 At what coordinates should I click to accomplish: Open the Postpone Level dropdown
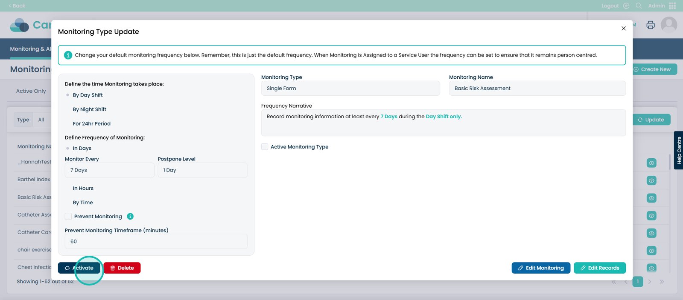202,170
